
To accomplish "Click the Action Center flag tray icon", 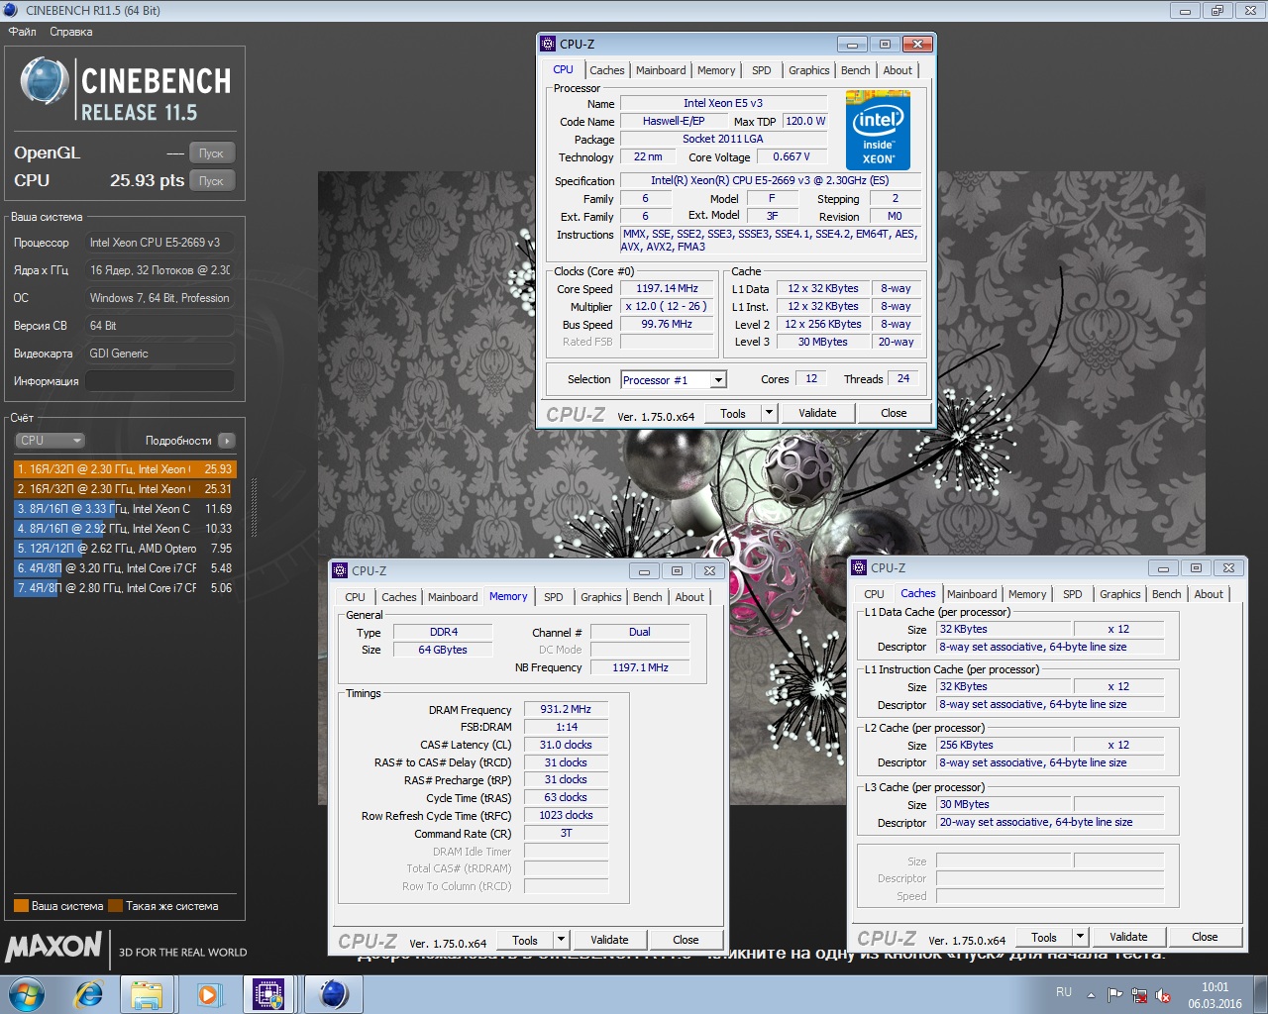I will (1115, 994).
